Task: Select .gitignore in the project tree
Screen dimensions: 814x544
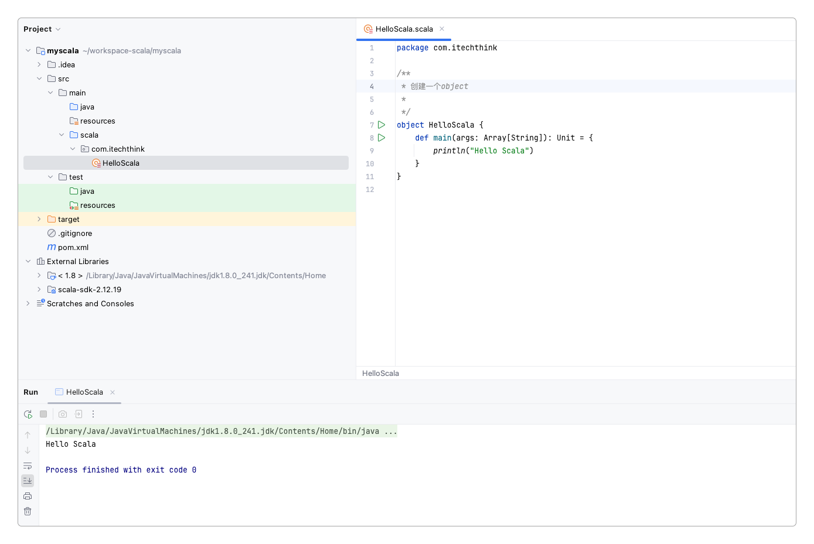Action: [x=75, y=233]
